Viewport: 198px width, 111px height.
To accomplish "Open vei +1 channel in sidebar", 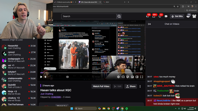I will [x=19, y=67].
